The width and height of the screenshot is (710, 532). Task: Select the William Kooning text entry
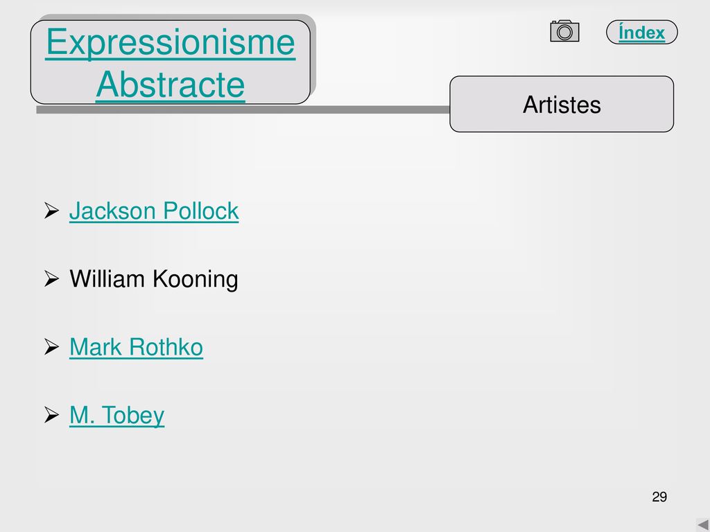click(153, 278)
